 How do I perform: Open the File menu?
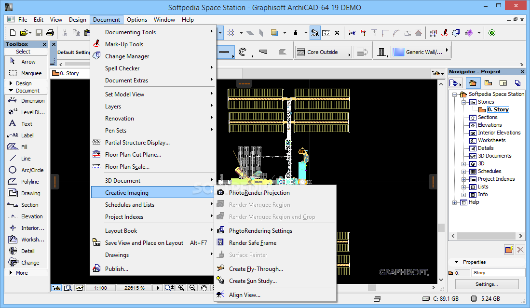(x=23, y=20)
